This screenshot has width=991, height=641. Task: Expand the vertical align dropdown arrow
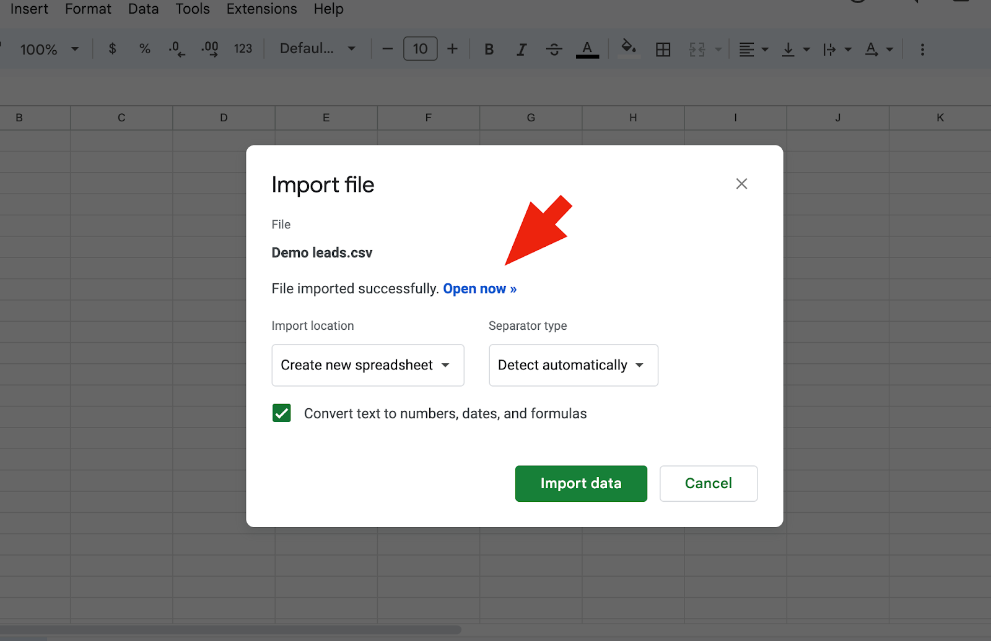(x=806, y=49)
